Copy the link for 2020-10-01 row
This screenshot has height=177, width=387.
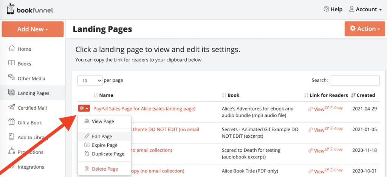coord(336,170)
